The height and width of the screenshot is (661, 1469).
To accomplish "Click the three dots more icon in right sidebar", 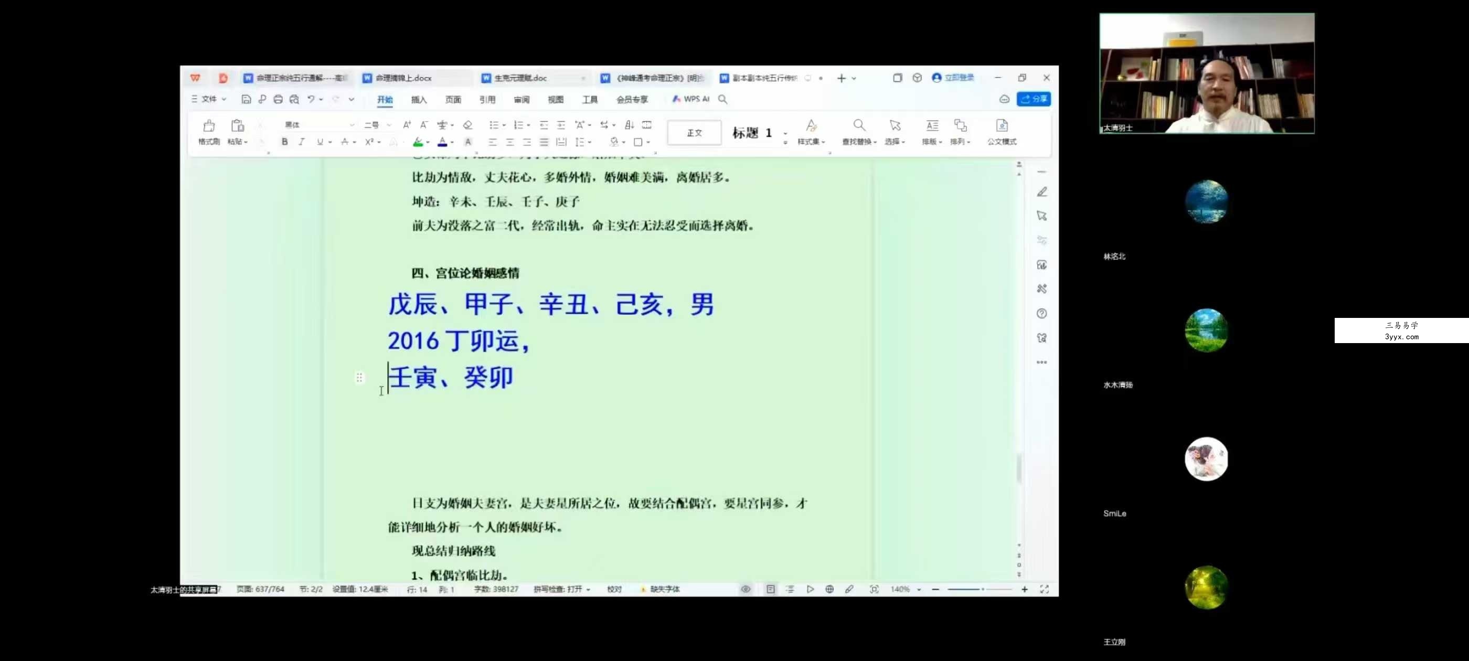I will point(1042,362).
